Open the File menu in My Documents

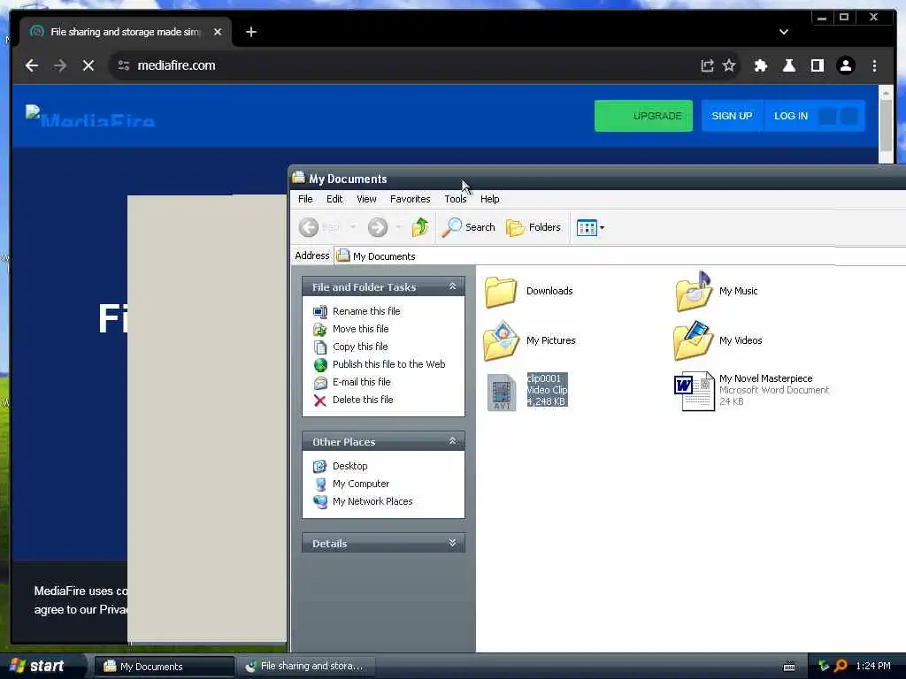click(x=305, y=199)
